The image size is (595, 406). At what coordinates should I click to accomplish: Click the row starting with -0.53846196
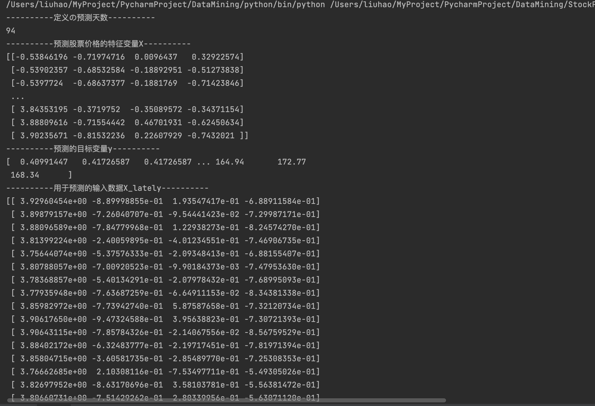click(125, 57)
